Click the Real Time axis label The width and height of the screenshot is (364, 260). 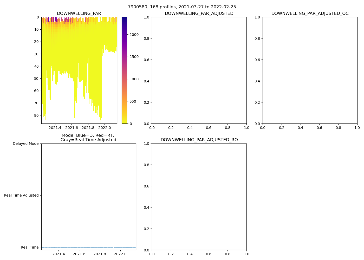30,247
